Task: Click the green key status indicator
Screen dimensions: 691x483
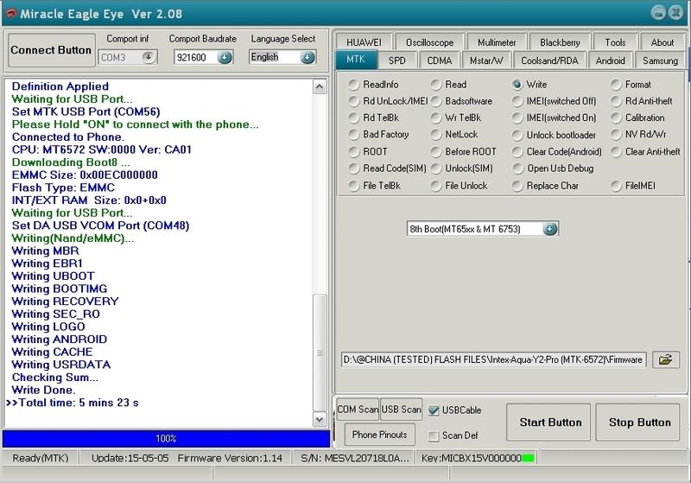Action: [x=528, y=458]
